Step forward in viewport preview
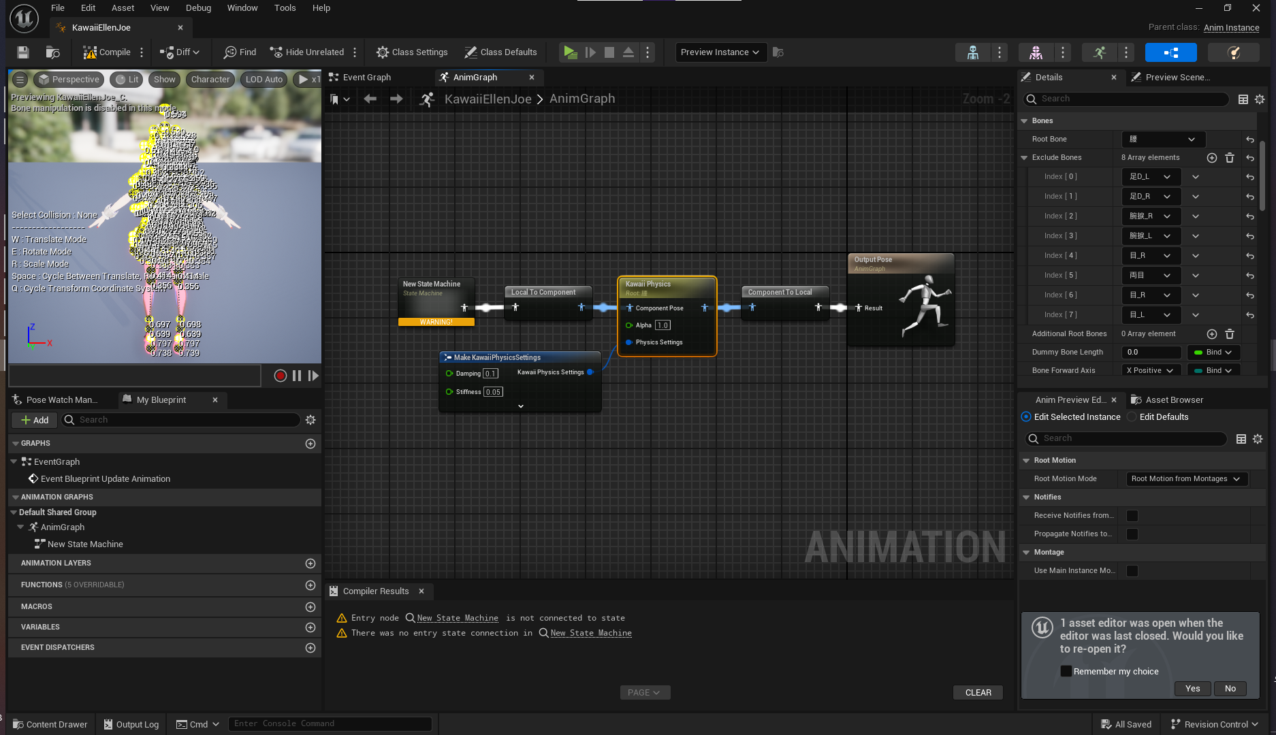 313,376
